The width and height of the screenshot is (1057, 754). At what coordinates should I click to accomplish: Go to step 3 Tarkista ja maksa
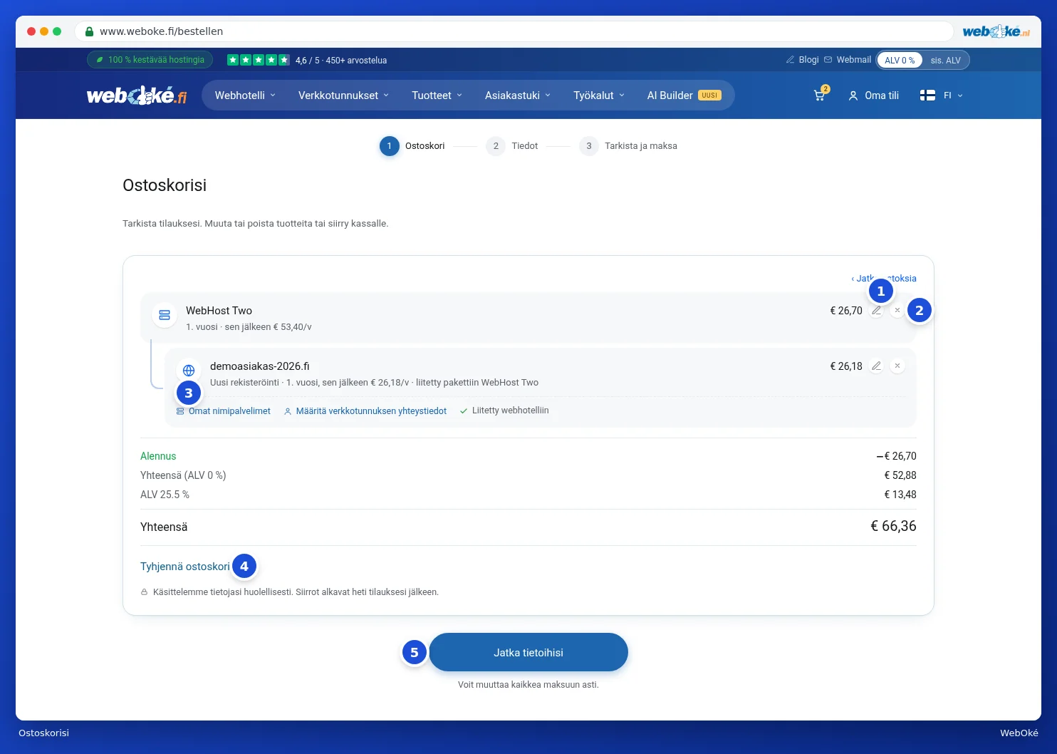point(628,146)
